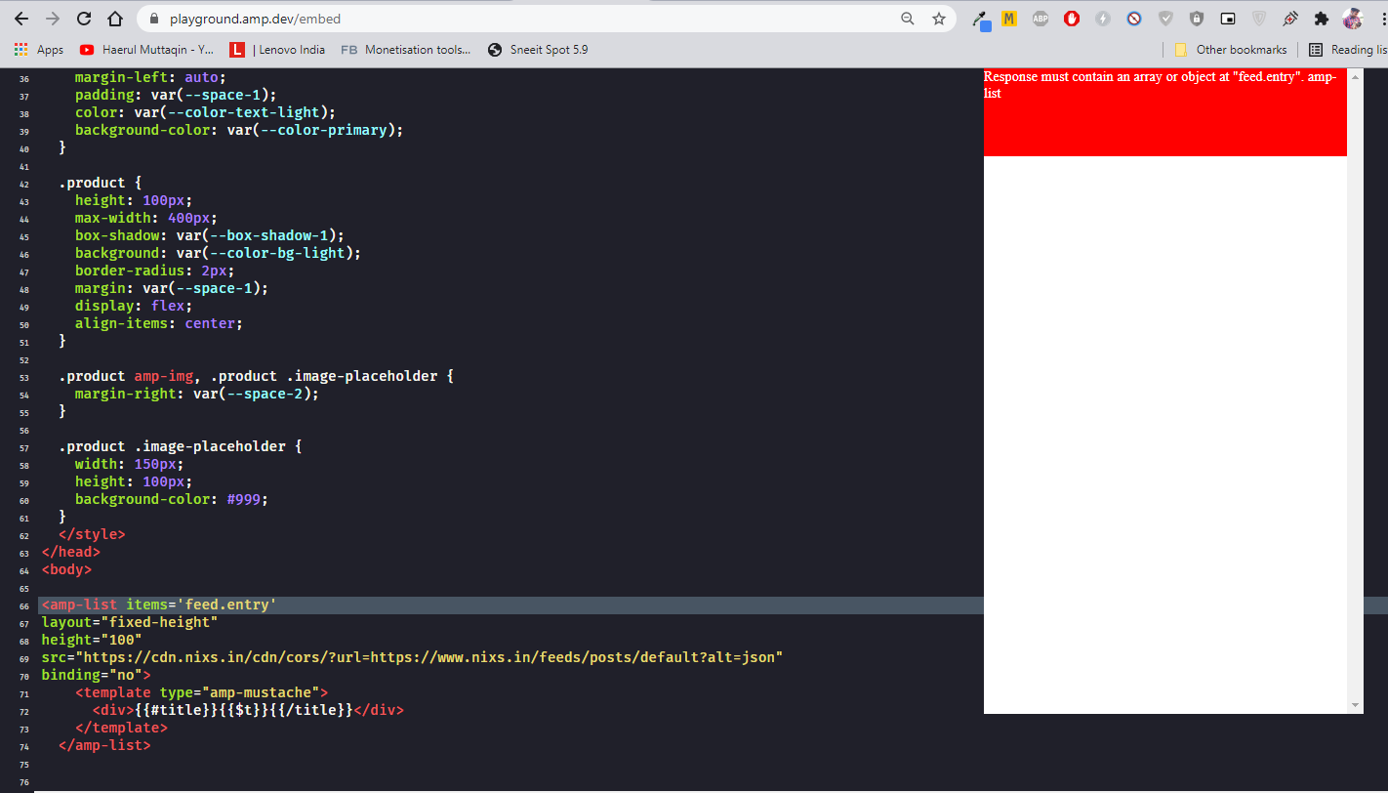Viewport: 1388px width, 793px height.
Task: Click the grey shield checkmark extension
Action: [1165, 19]
